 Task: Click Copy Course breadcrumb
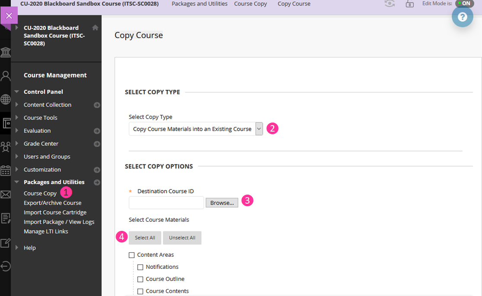coord(294,4)
